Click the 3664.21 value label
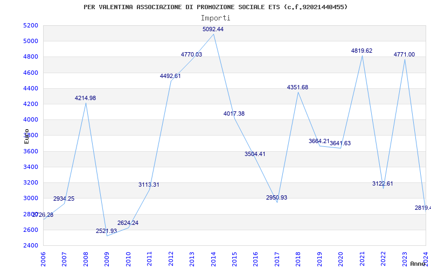 point(319,141)
